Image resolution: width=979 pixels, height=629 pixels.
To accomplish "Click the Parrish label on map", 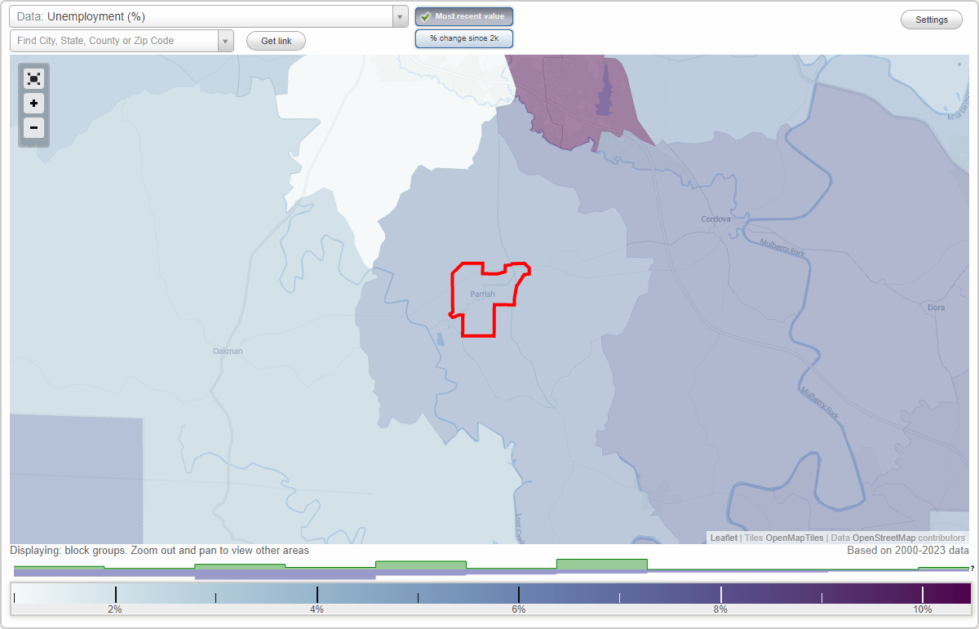I will pos(483,295).
